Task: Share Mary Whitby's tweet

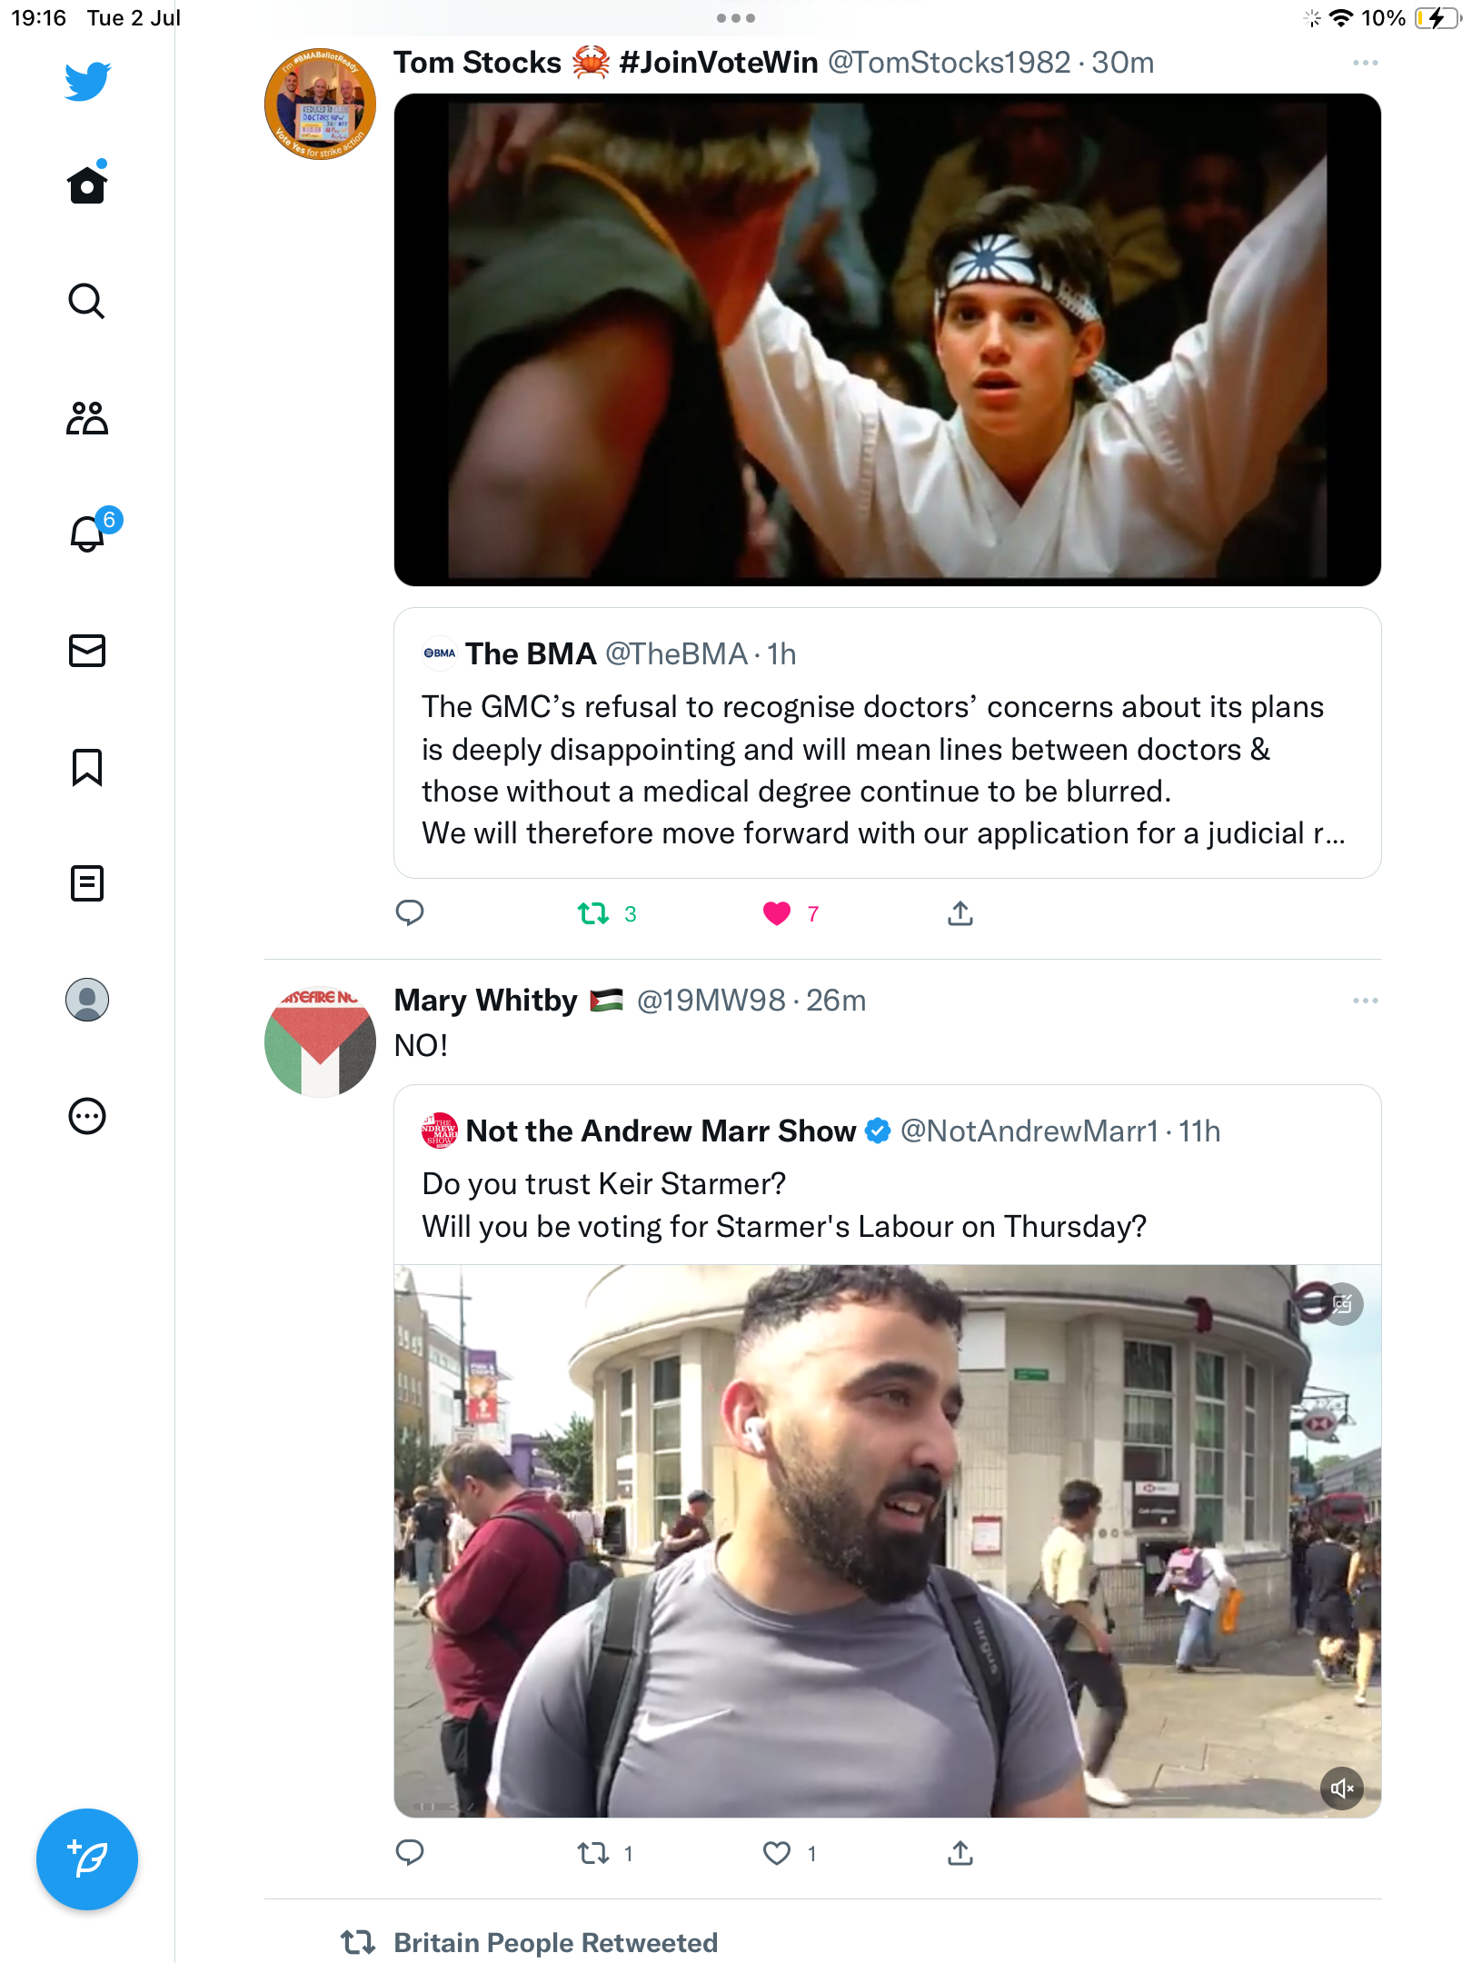Action: [960, 1853]
